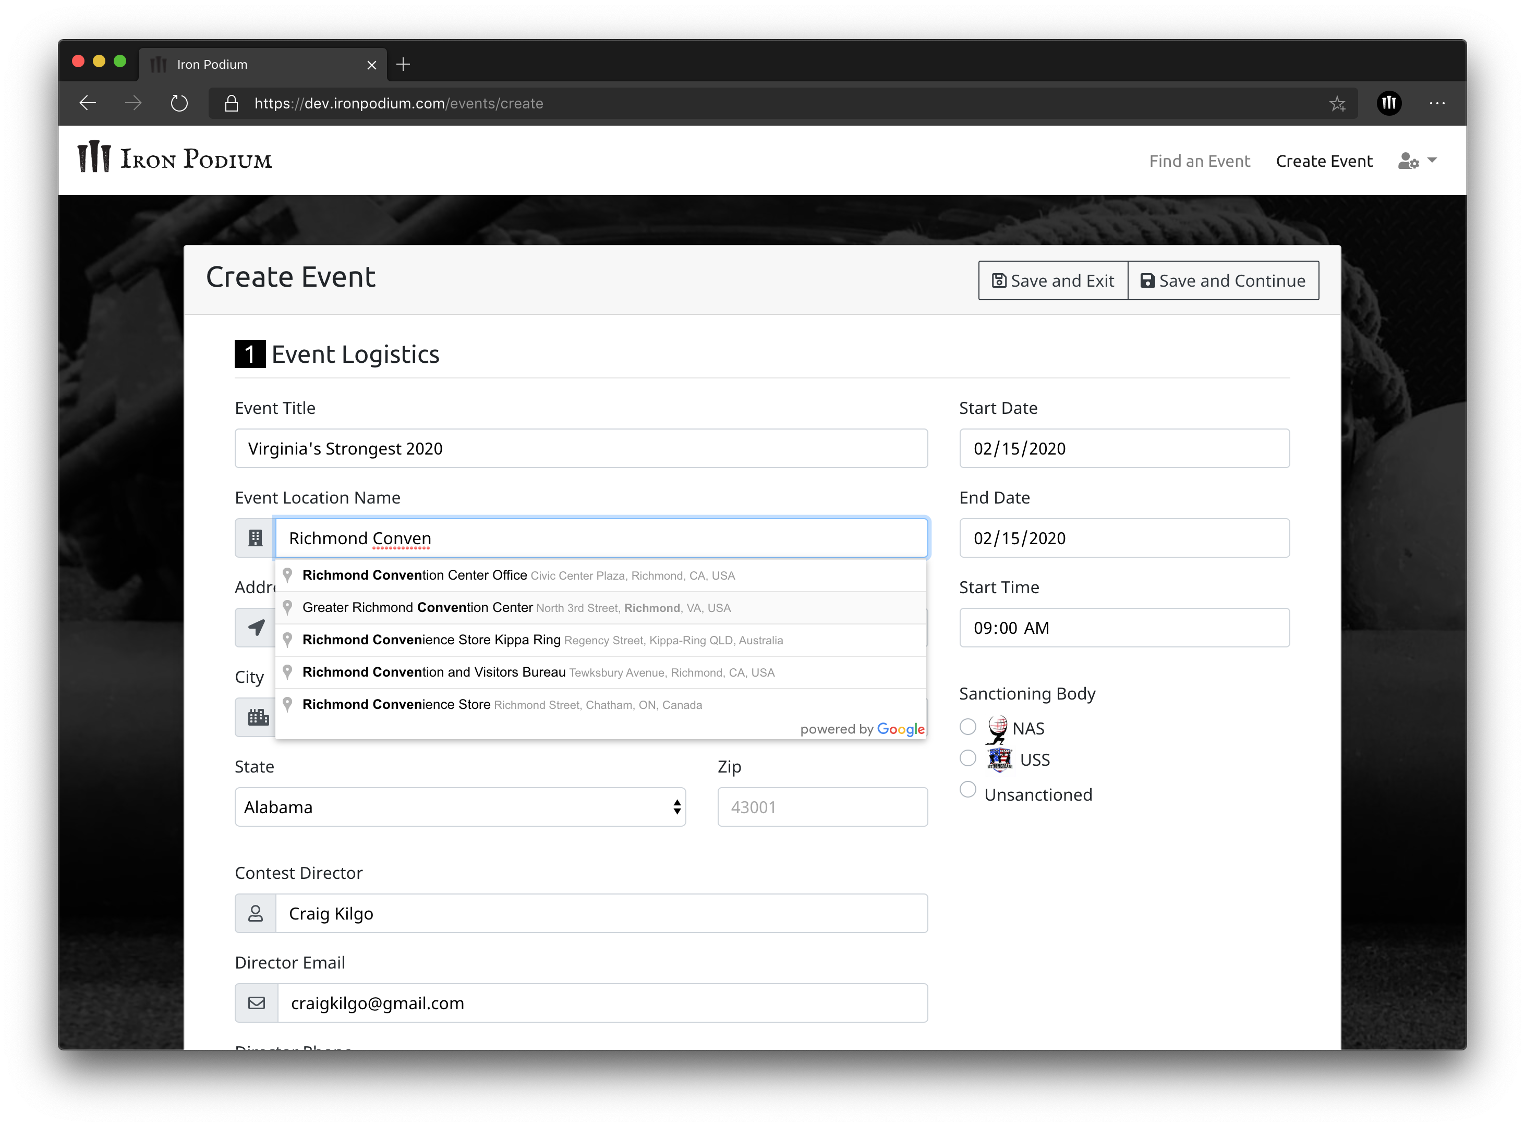Select the USS sanctioning body radio
Viewport: 1525px width, 1127px height.
coord(967,758)
